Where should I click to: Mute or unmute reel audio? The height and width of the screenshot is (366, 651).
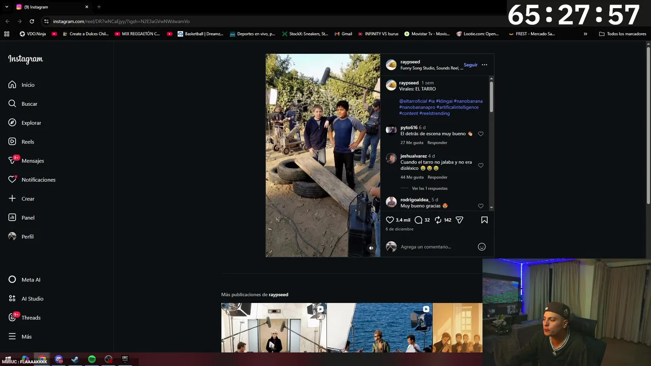coord(371,248)
